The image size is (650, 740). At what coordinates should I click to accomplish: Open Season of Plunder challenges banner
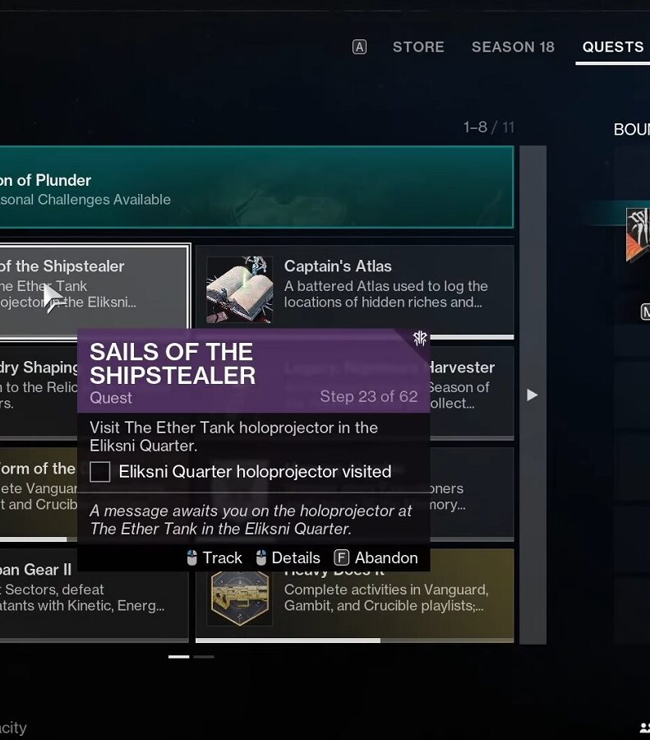(256, 187)
